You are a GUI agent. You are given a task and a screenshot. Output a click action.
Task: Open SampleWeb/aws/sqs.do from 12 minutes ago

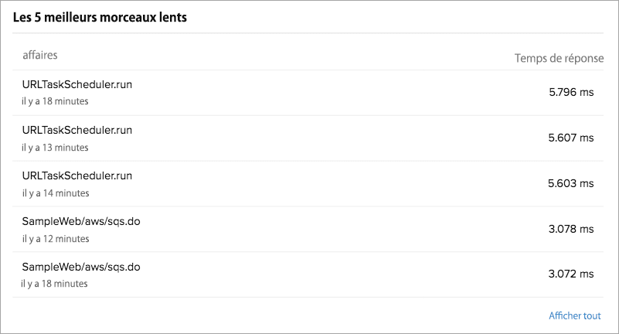81,222
